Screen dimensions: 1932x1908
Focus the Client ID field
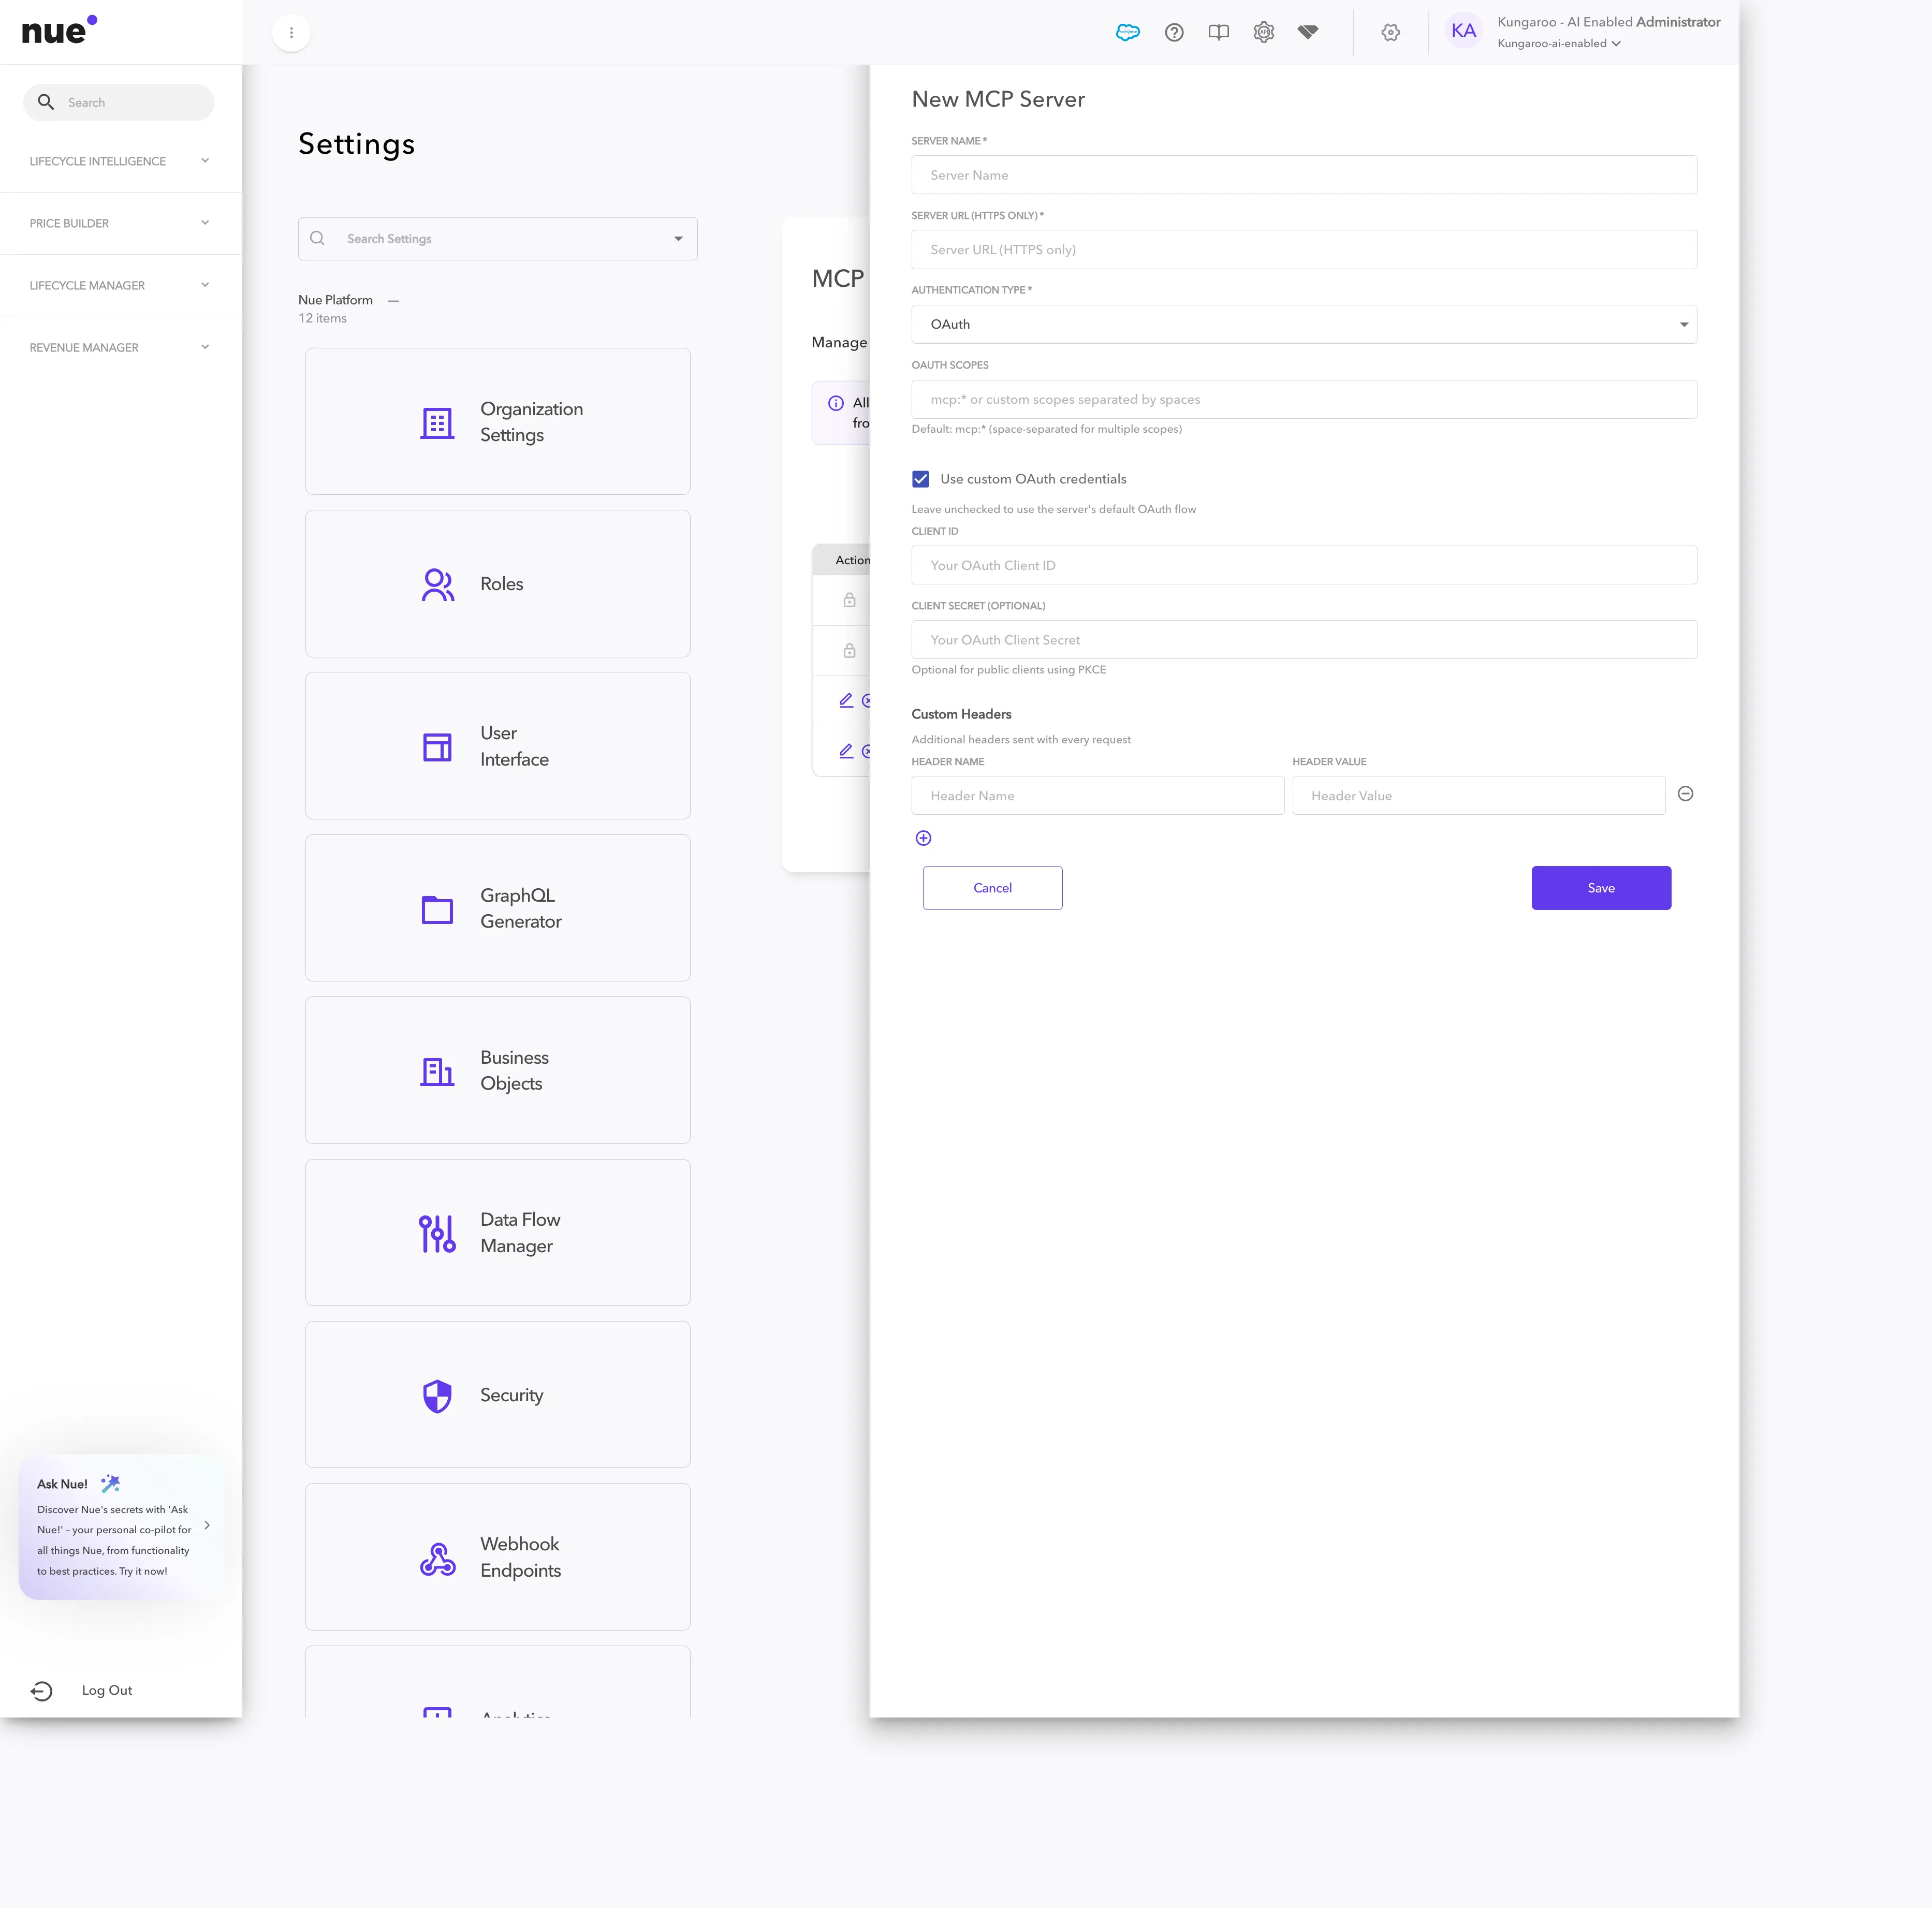[x=1304, y=565]
